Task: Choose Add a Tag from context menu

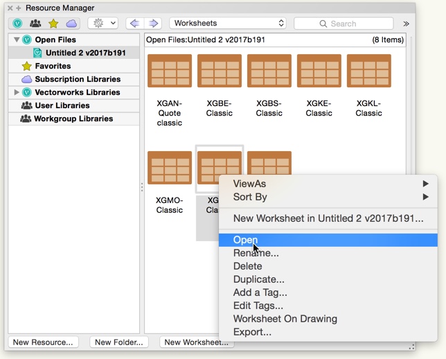Action: pos(328,292)
